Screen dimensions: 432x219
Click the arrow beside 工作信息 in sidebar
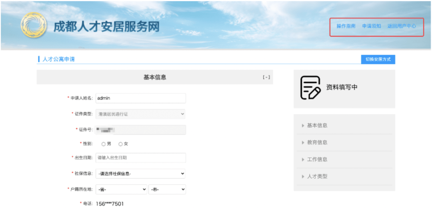pyautogui.click(x=303, y=160)
